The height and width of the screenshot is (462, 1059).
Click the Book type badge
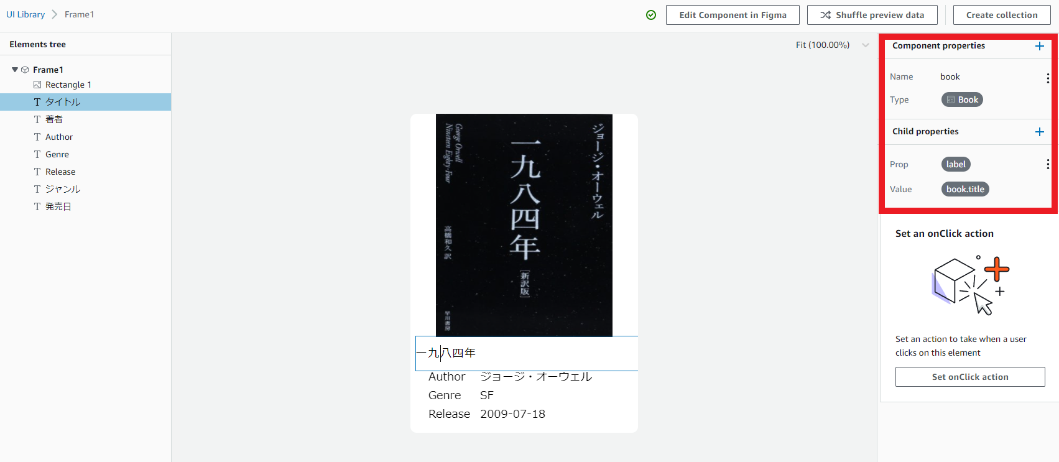[x=962, y=99]
